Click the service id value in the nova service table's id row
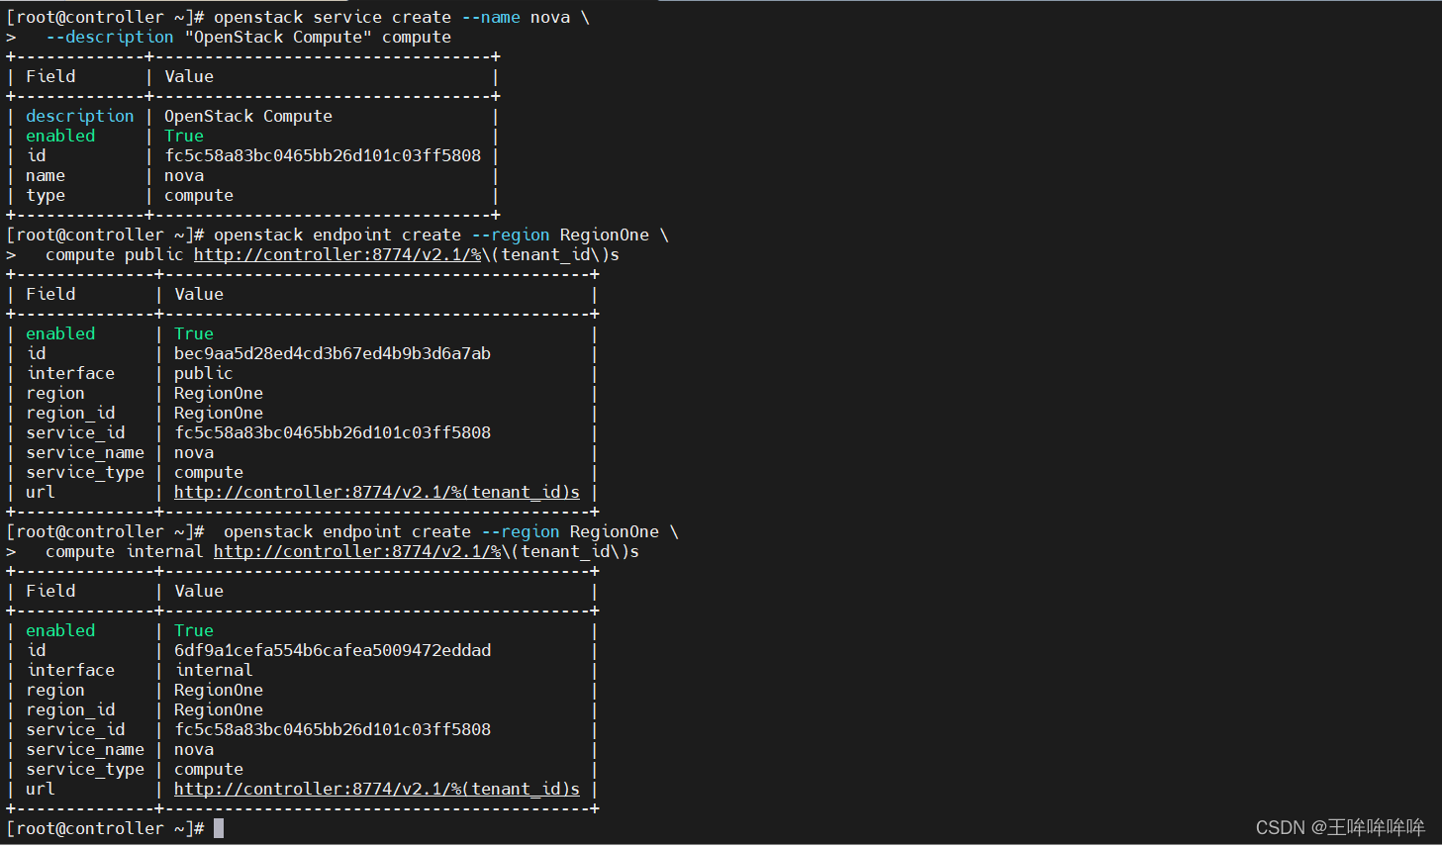The image size is (1442, 847). 323,155
